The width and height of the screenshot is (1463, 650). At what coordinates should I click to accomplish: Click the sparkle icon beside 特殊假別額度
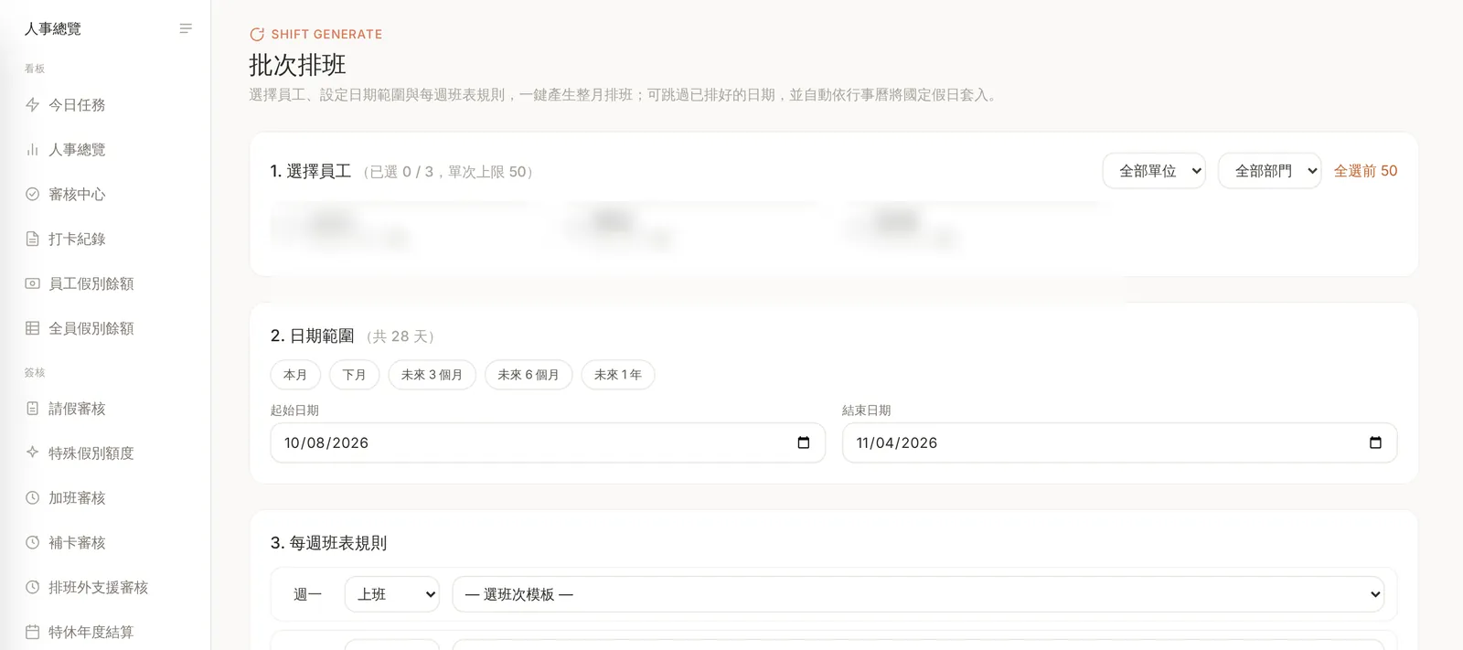click(x=32, y=453)
